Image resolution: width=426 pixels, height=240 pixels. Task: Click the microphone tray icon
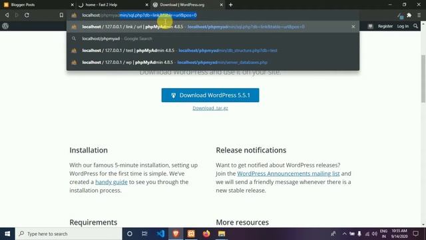(x=359, y=234)
